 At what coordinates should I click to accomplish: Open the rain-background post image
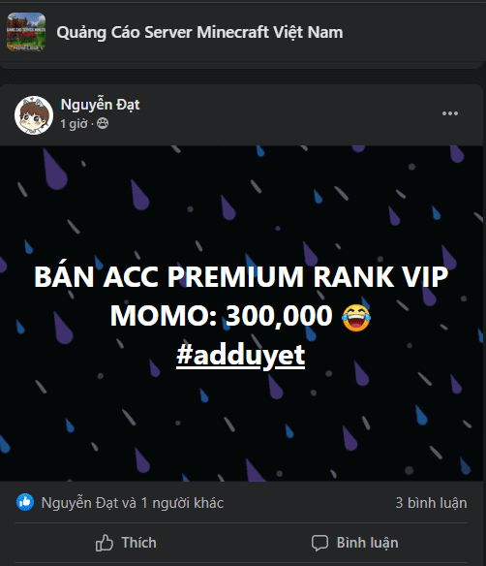[241, 313]
